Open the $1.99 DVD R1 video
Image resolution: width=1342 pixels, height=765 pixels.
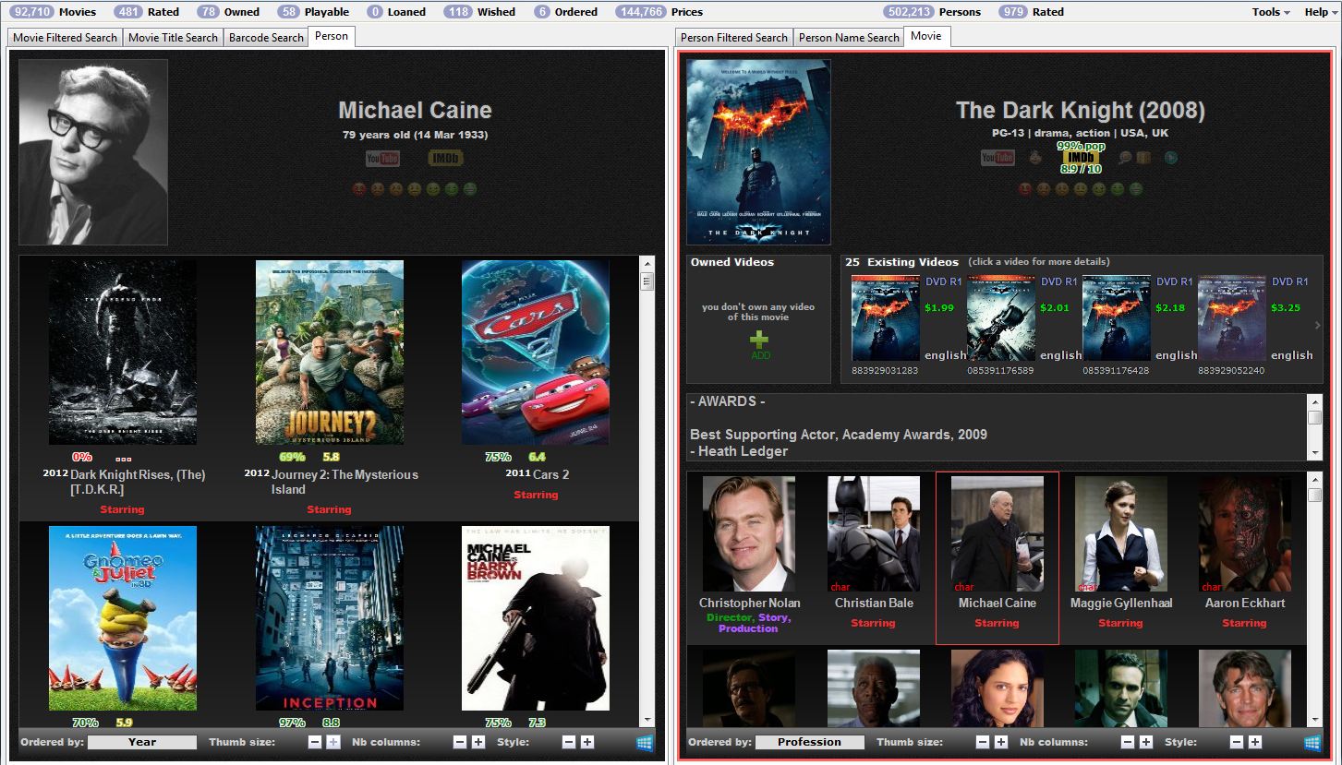point(886,317)
